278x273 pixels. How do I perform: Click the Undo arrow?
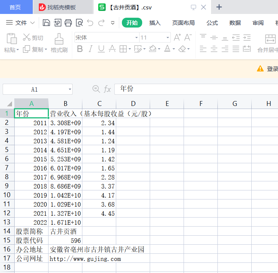pos(90,23)
